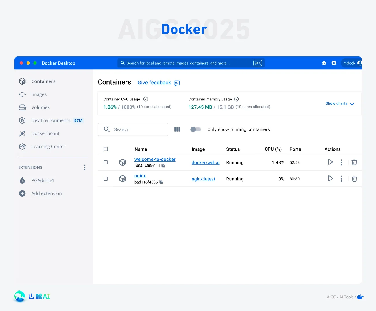Open the column display options icon
Viewport: 376px width, 311px height.
click(x=177, y=129)
